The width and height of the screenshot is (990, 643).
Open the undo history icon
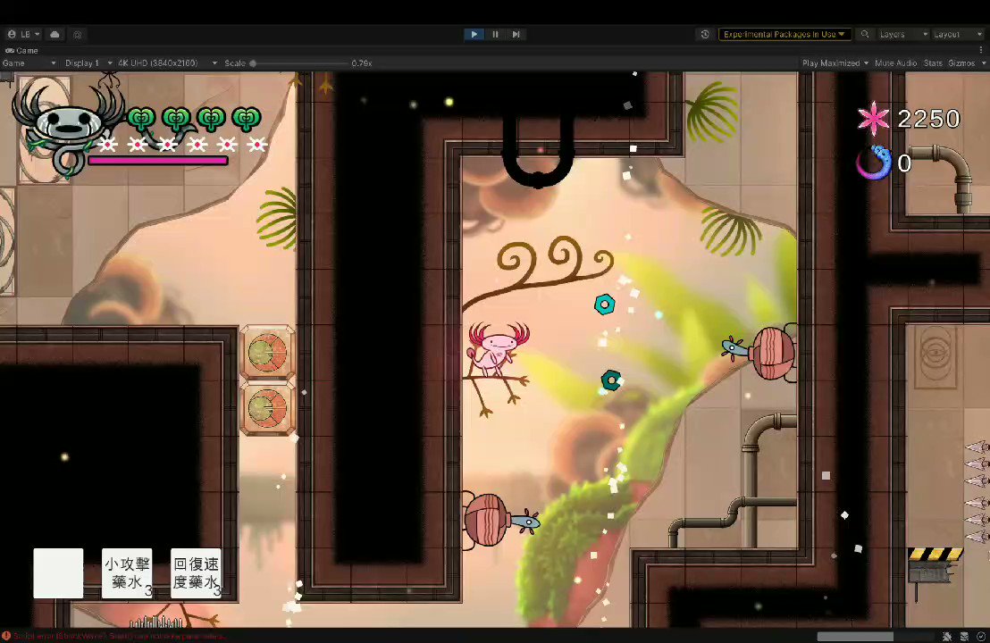point(705,34)
